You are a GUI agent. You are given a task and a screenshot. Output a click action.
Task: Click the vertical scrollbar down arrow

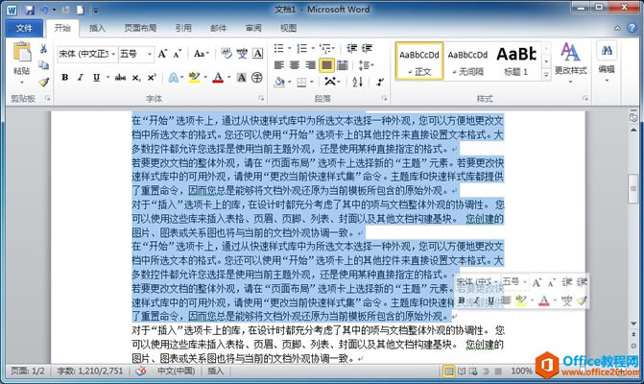tap(633, 324)
